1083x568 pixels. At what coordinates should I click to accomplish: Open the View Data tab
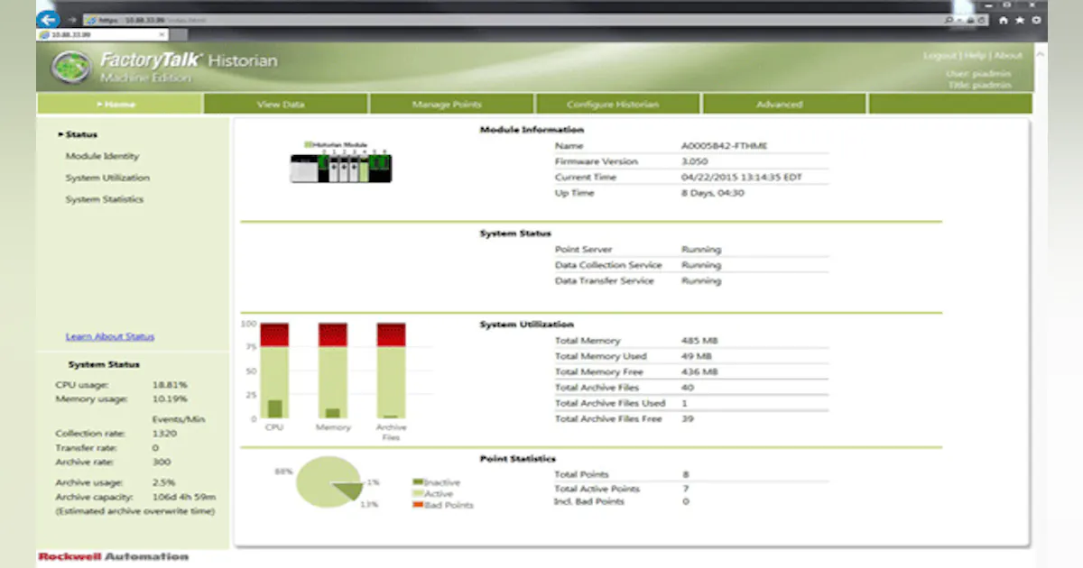point(286,105)
